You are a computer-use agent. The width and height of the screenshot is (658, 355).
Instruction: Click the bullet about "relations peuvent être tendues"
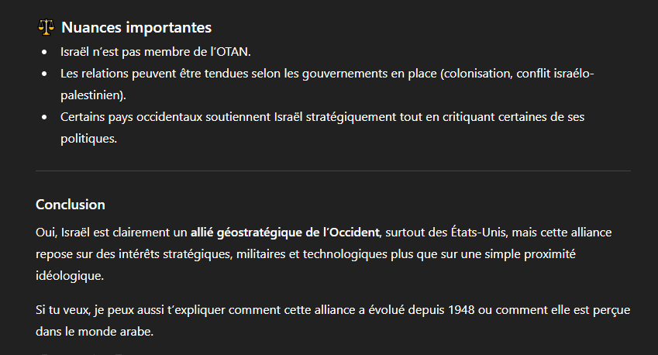click(x=327, y=74)
